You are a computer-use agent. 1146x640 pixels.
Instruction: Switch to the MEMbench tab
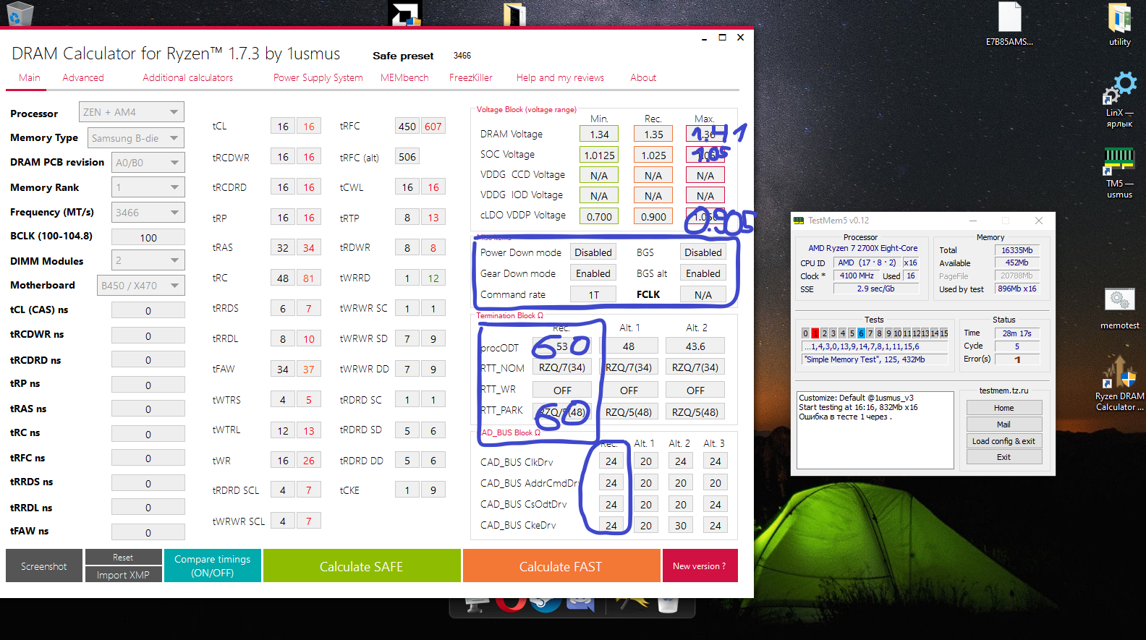[404, 77]
